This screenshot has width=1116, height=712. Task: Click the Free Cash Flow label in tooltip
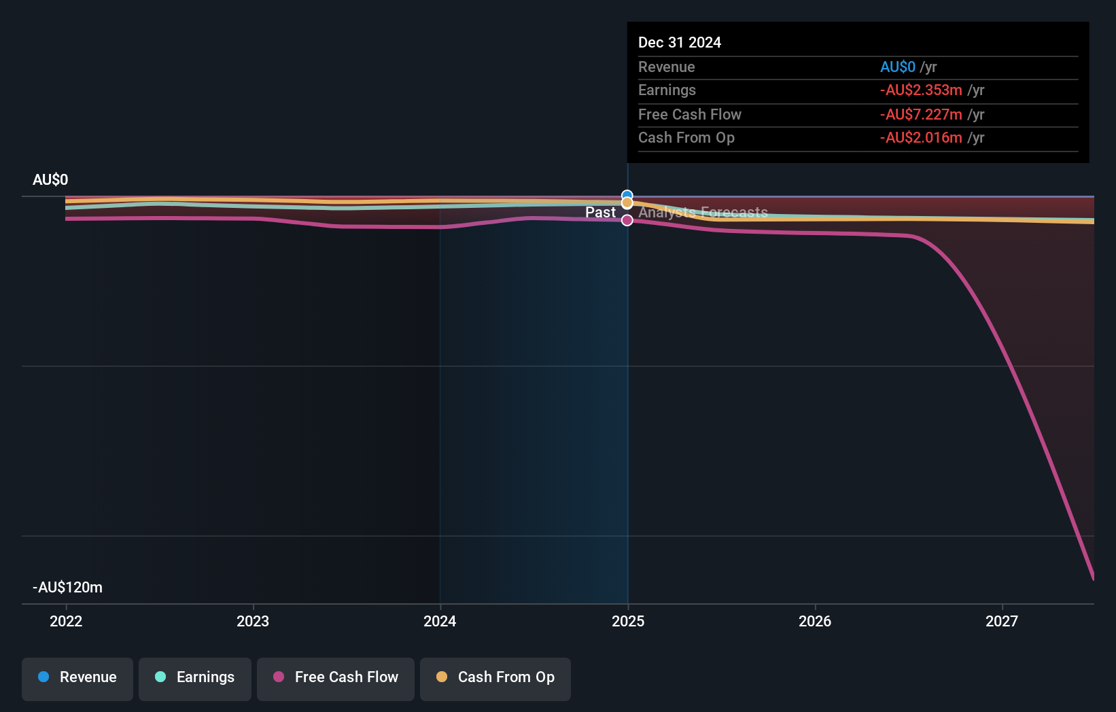pyautogui.click(x=690, y=114)
